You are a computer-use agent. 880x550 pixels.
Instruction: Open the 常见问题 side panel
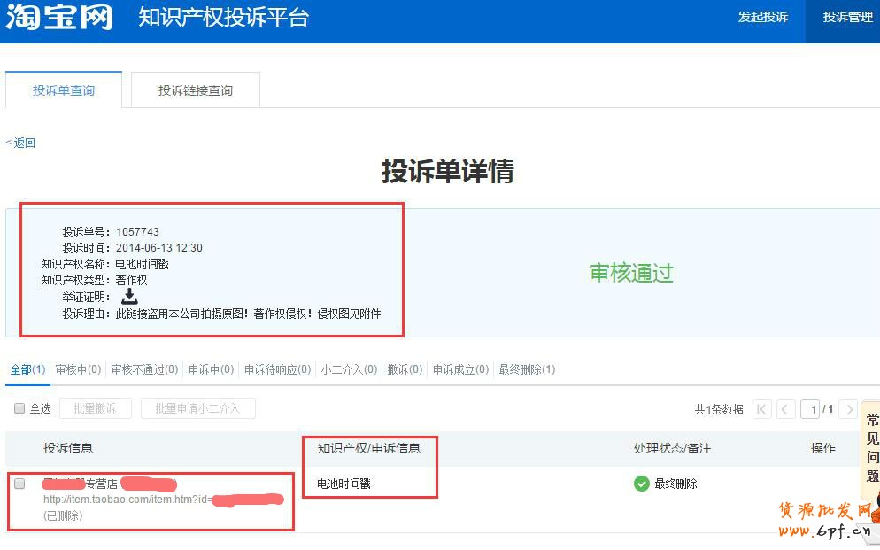coord(872,447)
